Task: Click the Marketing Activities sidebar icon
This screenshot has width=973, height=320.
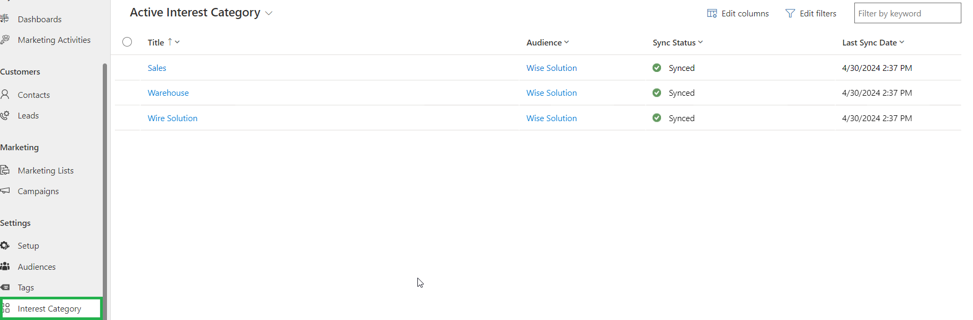Action: (x=5, y=40)
